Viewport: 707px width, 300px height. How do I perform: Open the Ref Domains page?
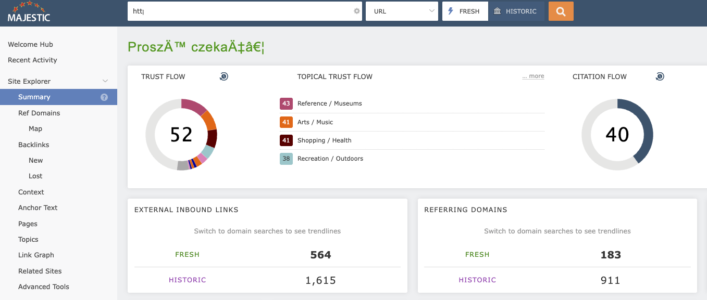pyautogui.click(x=39, y=113)
